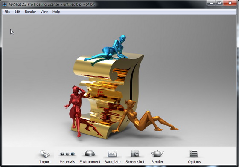
Task: Take a Screenshot with camera icon
Action: point(135,153)
